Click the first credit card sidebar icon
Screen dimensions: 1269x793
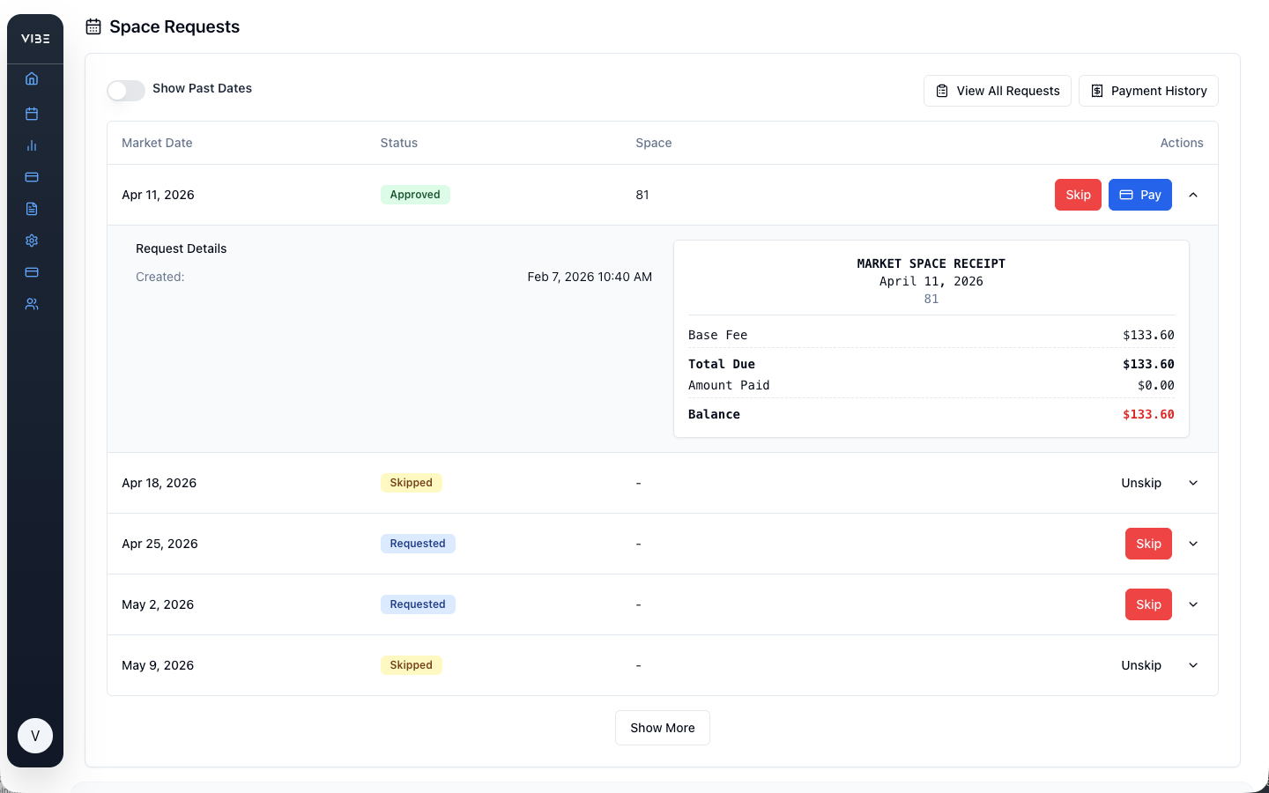coord(32,177)
